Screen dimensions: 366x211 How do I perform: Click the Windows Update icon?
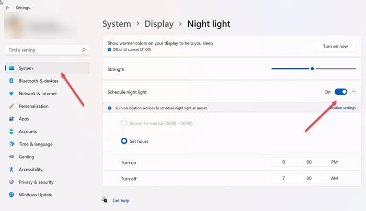[x=12, y=195]
